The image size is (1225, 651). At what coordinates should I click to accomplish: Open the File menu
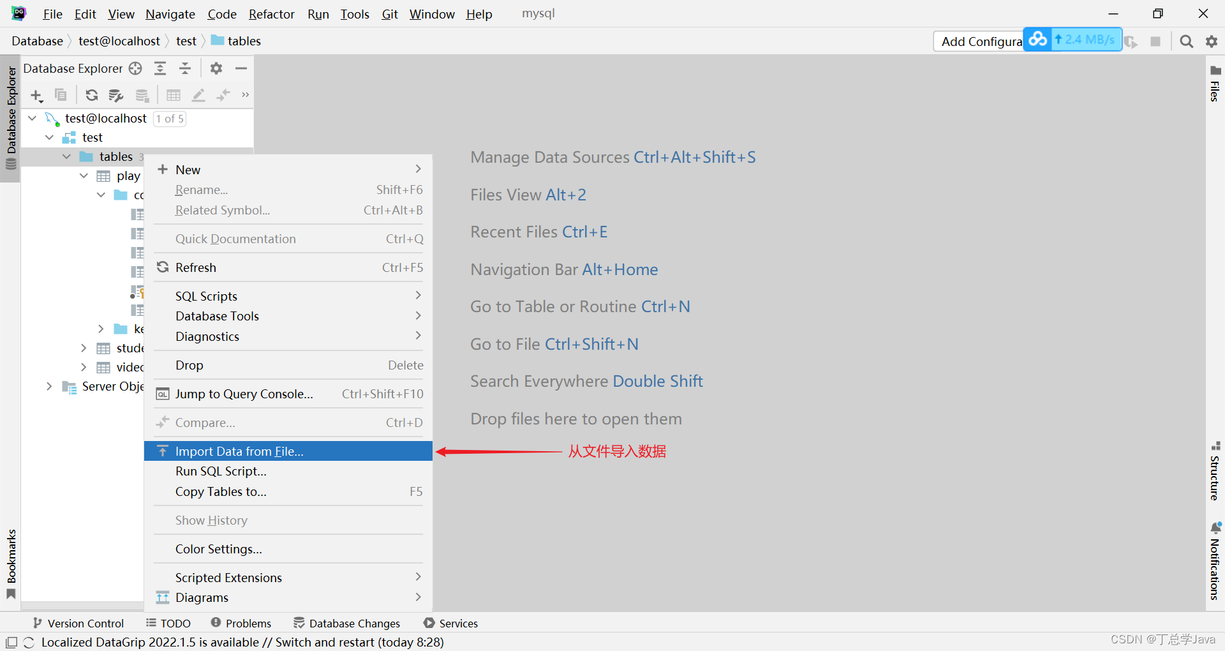[52, 14]
